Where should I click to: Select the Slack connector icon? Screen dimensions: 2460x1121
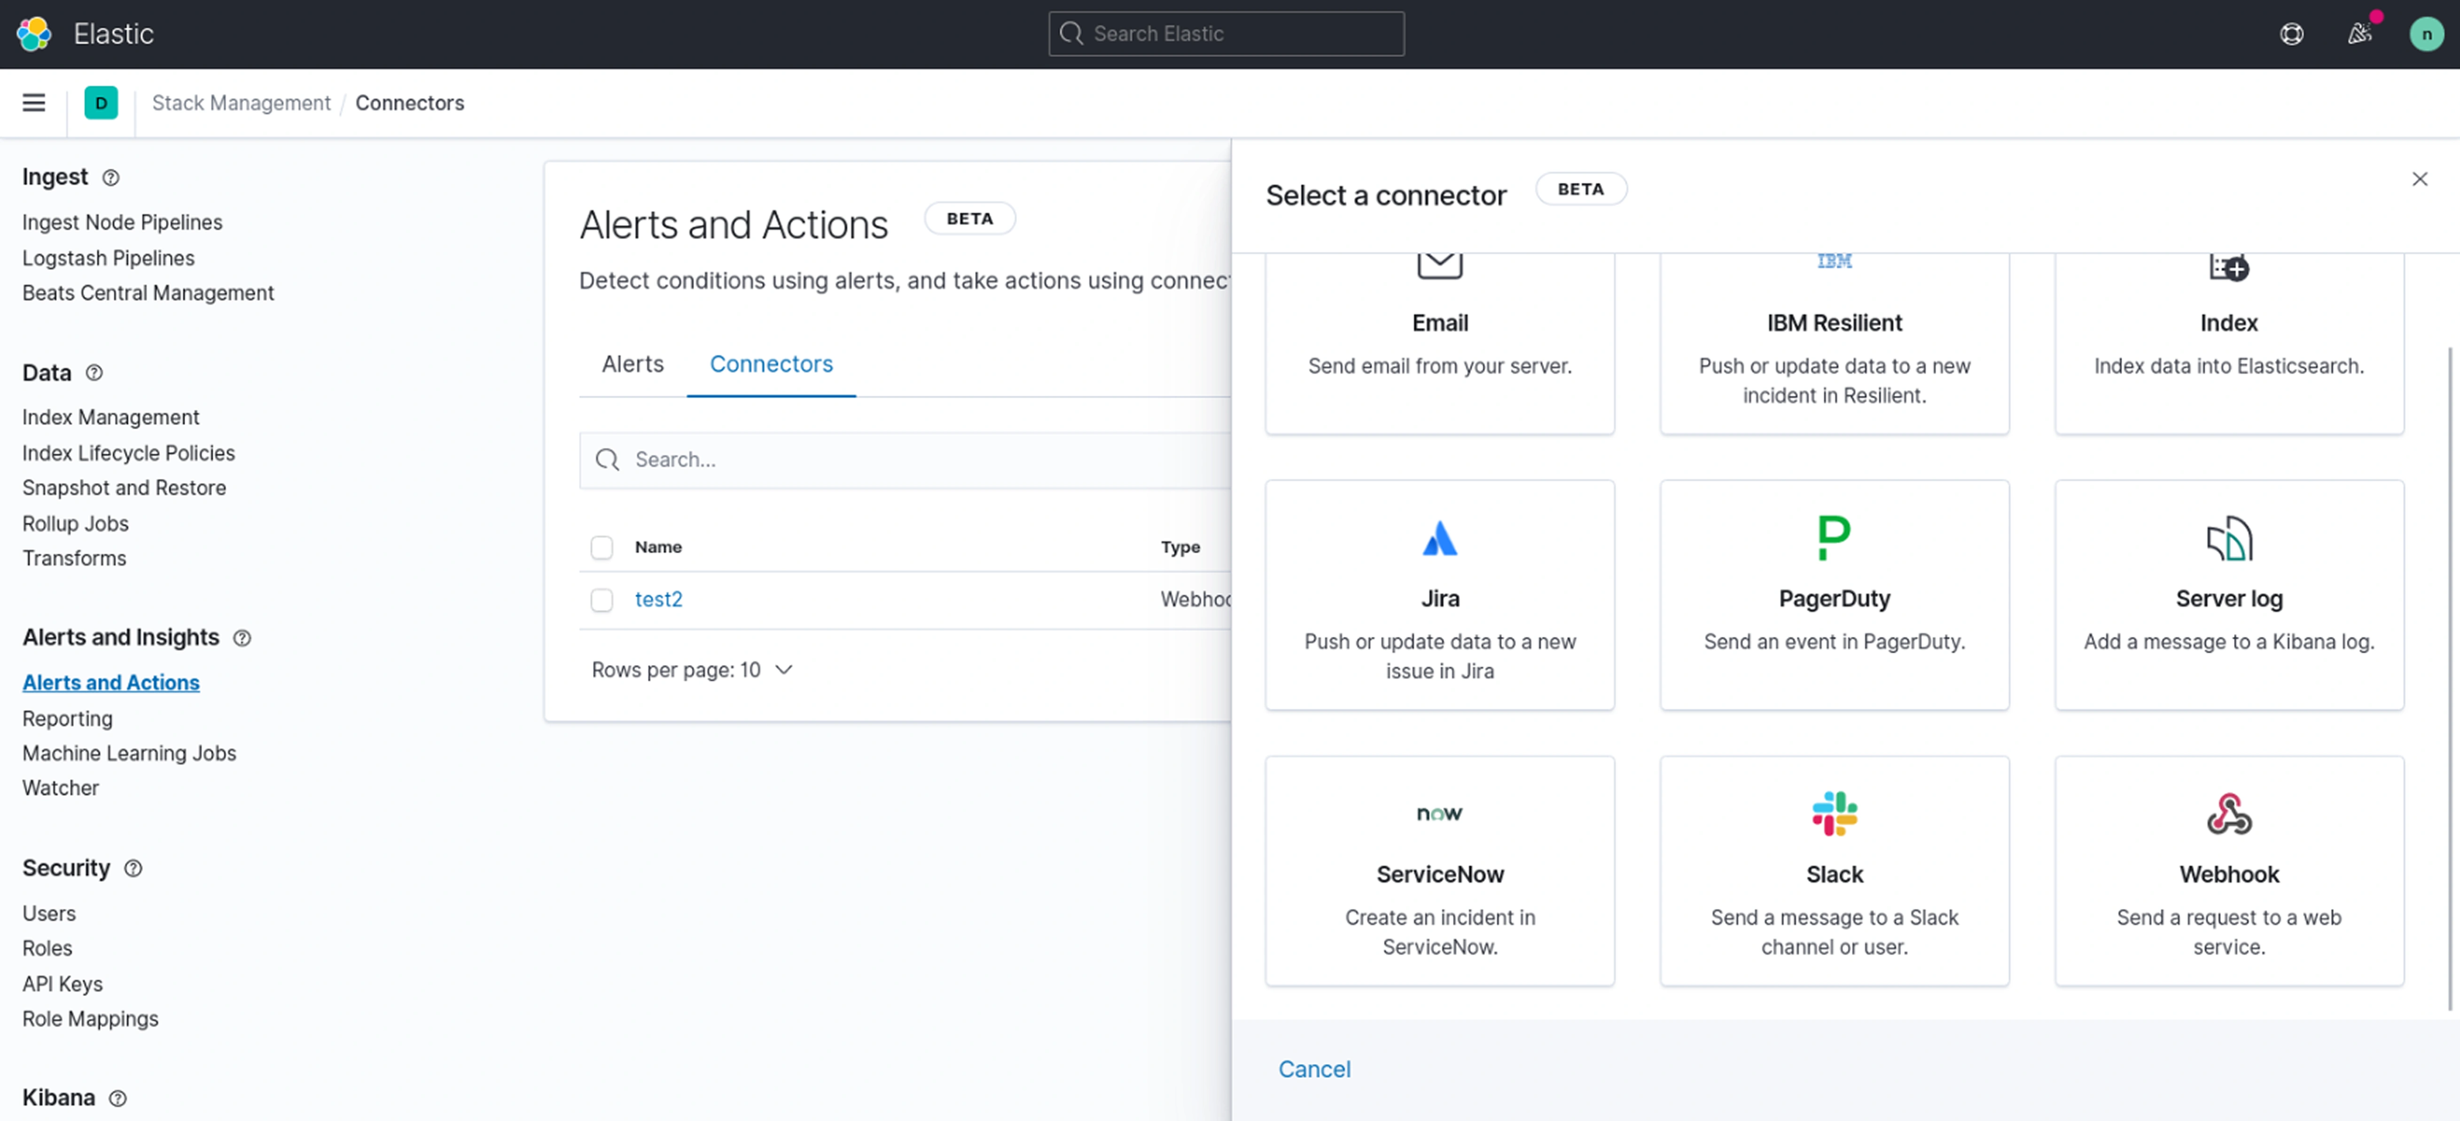pyautogui.click(x=1834, y=813)
